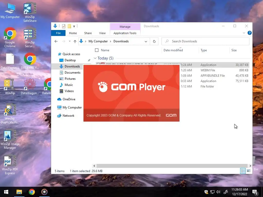
Task: Launch WinZip PDF Express shortcut
Action: [10, 165]
